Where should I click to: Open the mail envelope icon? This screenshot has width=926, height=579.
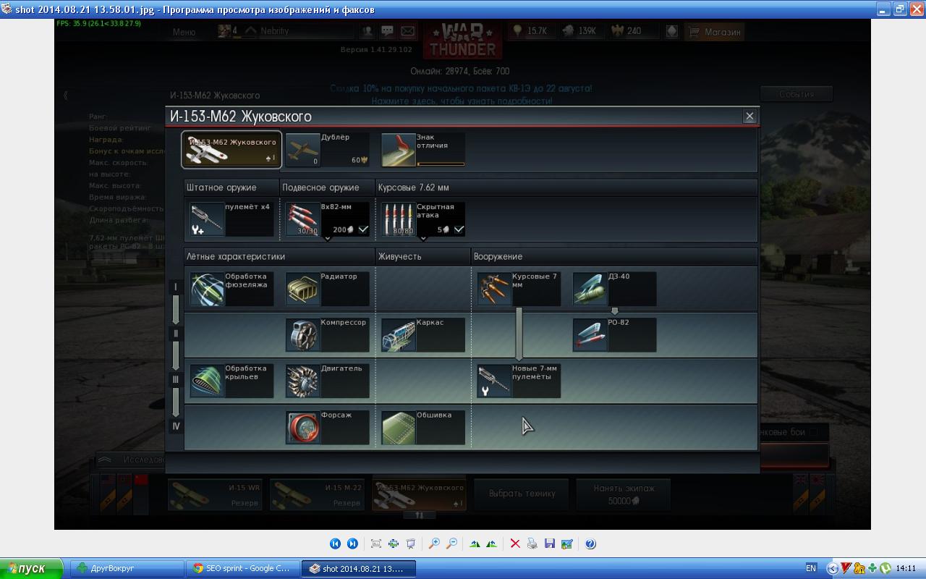click(408, 31)
